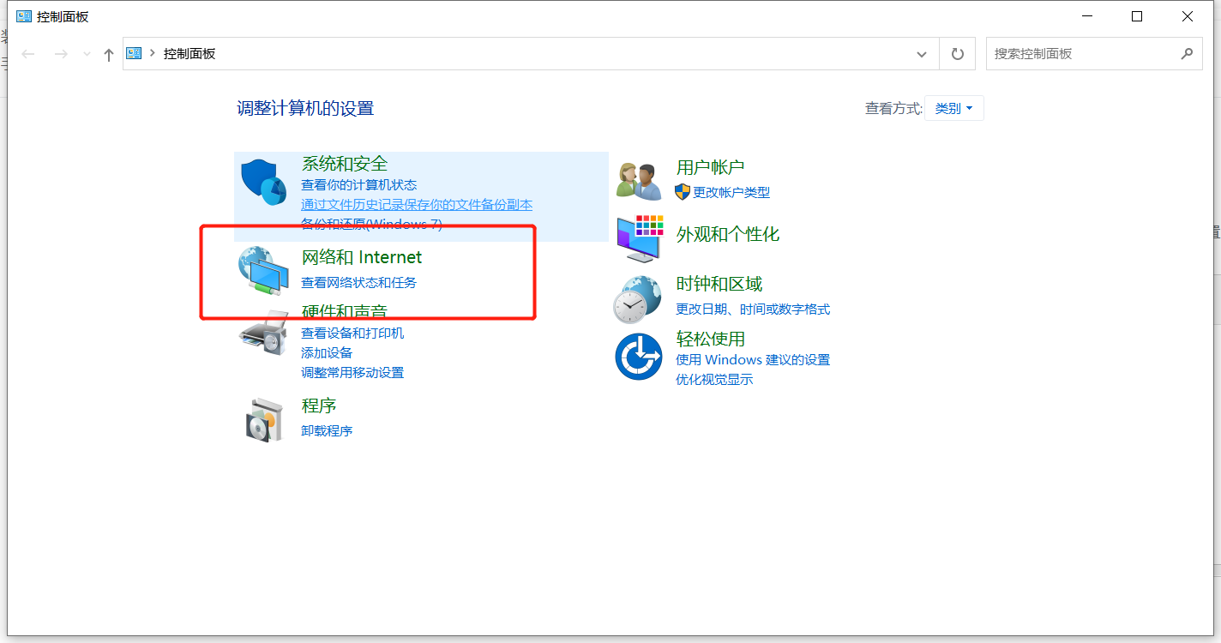The height and width of the screenshot is (643, 1221).
Task: Click the 轻松使用 blue circle icon
Action: coord(639,357)
